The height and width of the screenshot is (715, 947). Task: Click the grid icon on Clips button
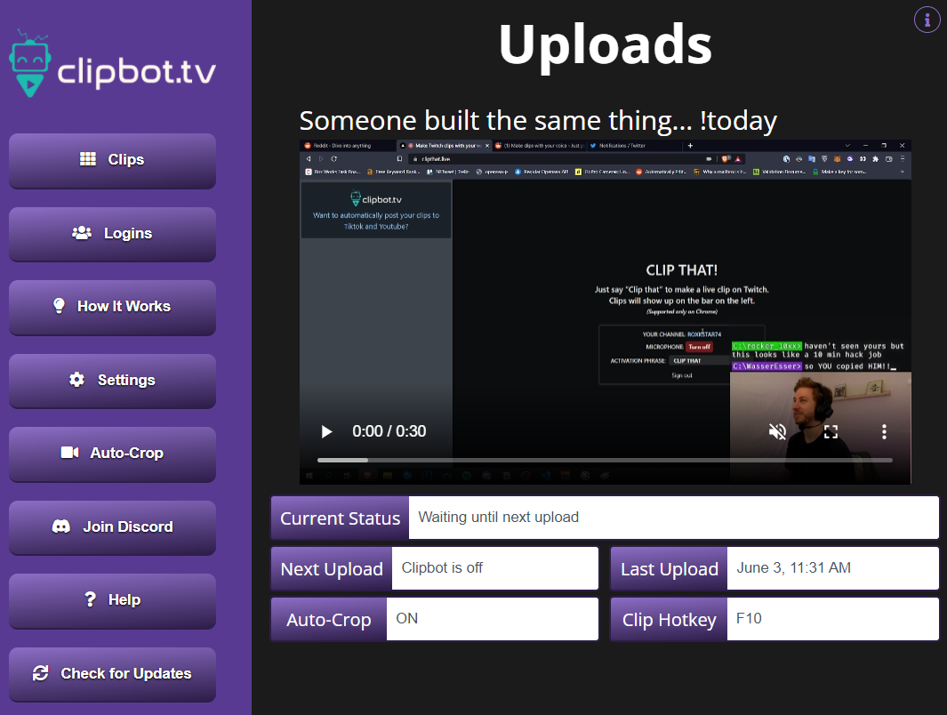click(x=88, y=159)
